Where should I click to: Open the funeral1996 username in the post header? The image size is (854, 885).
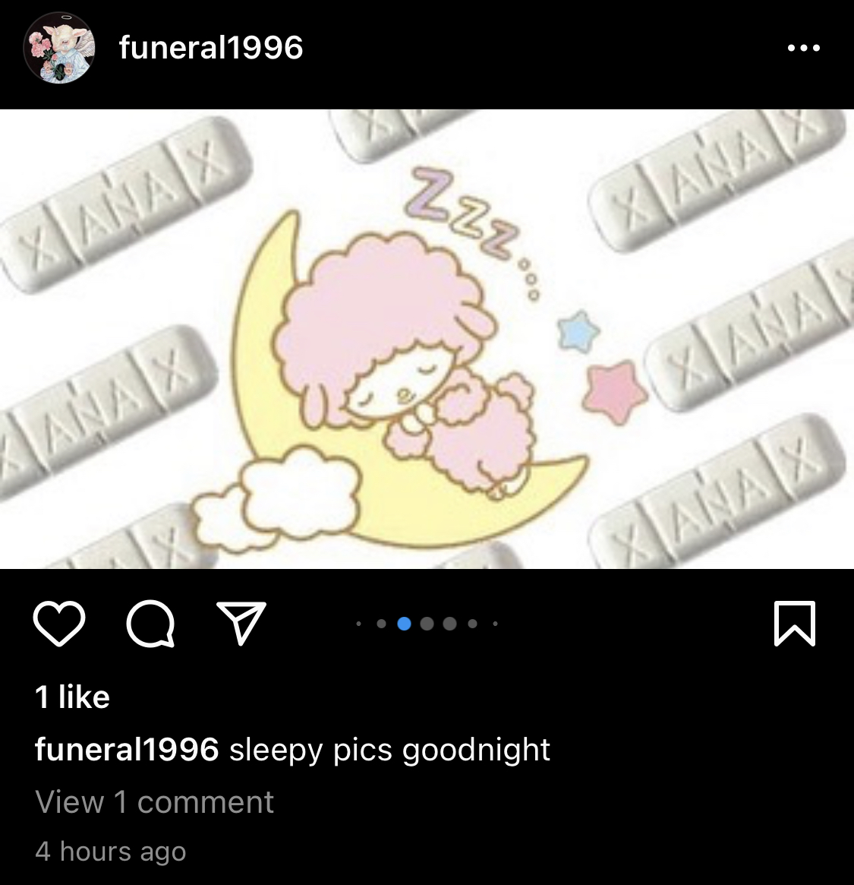pyautogui.click(x=211, y=47)
